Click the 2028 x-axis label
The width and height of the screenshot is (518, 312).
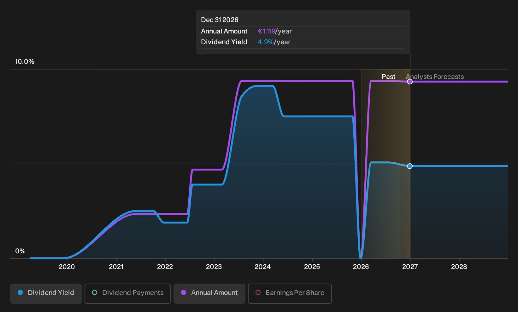point(459,267)
